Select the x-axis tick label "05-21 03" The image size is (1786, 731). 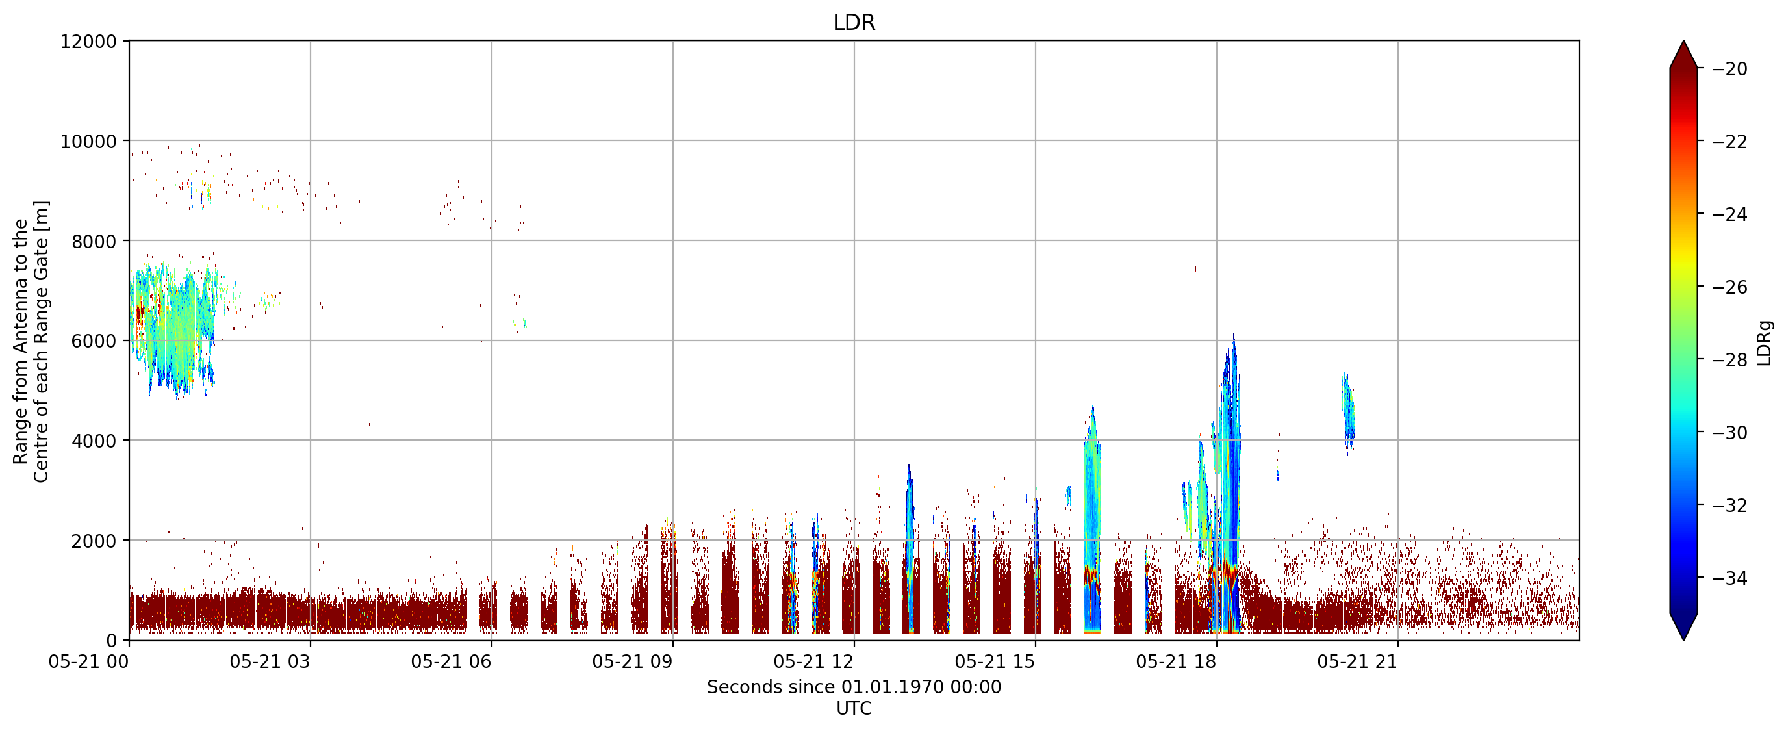270,661
